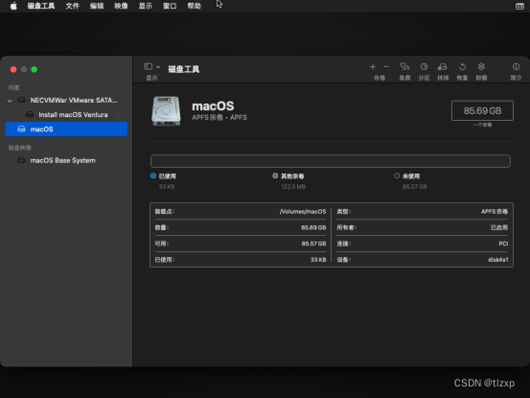
Task: Click the Partition (分区) toolbar icon
Action: 424,66
